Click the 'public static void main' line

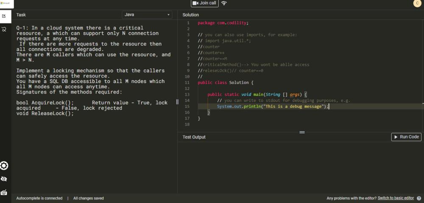[257, 95]
